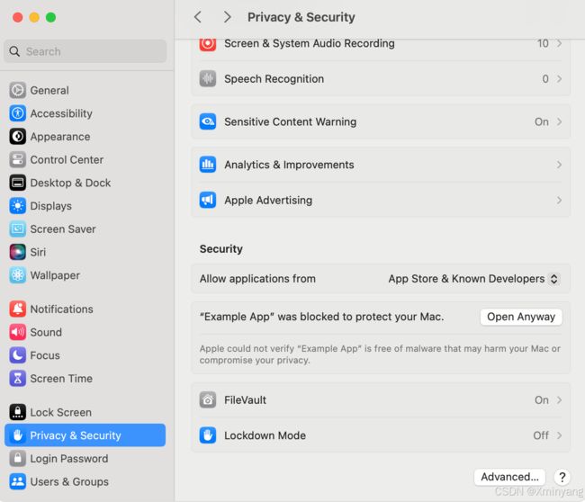The image size is (585, 502).
Task: Click the Users & Groups icon
Action: (x=17, y=481)
